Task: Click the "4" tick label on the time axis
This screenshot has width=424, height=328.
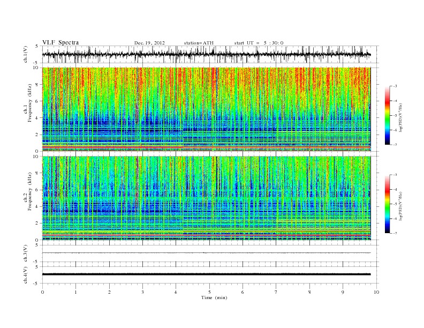Action: (176, 292)
